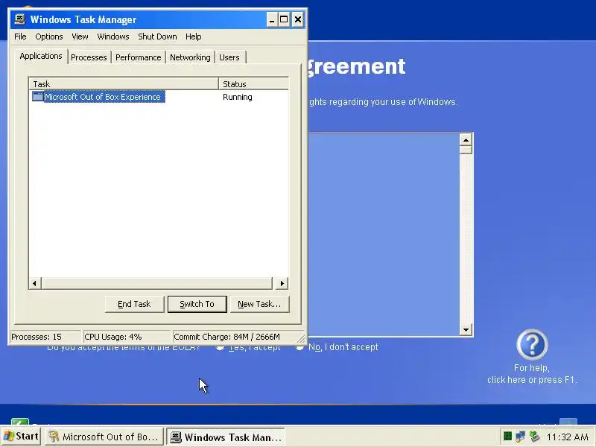Click the Commit Charge status entry
Viewport: 596px width, 447px height.
tap(234, 337)
